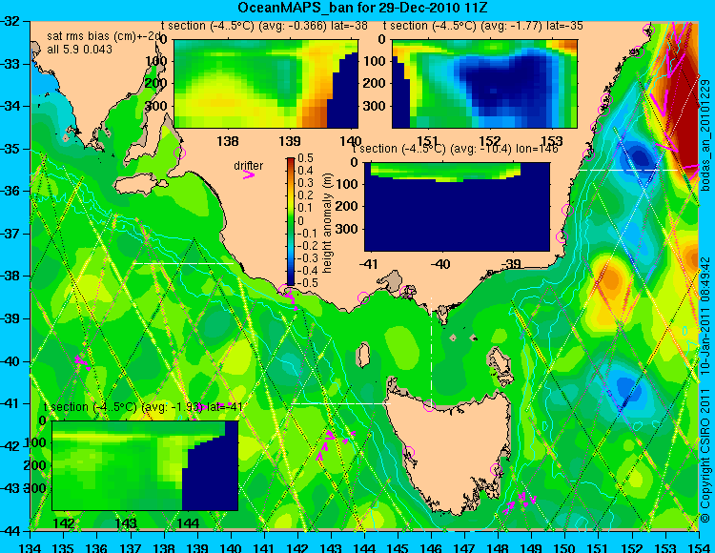This screenshot has height=553, width=715.
Task: Click latitude label -36 on the left axis
Action: [10, 191]
